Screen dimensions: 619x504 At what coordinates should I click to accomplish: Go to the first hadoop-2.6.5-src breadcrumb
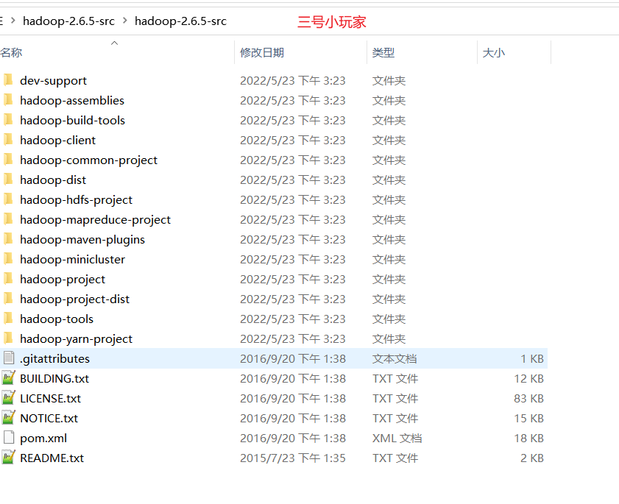coord(68,21)
